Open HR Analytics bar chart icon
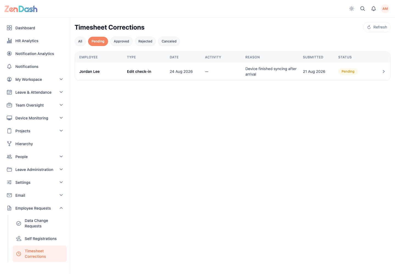The image size is (395, 274). [x=9, y=41]
